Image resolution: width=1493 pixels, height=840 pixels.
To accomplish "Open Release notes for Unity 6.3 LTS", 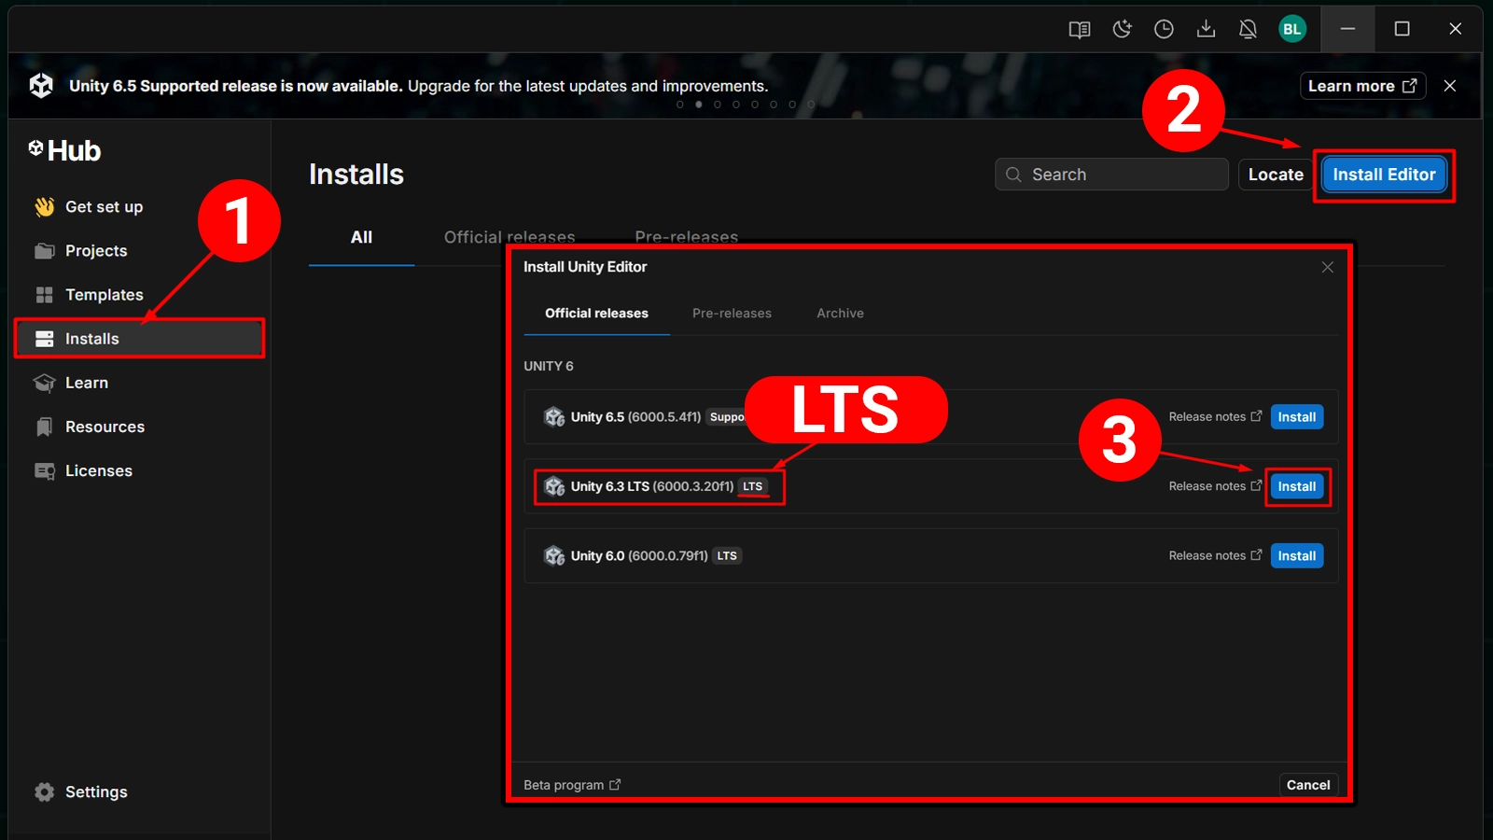I will click(x=1215, y=486).
